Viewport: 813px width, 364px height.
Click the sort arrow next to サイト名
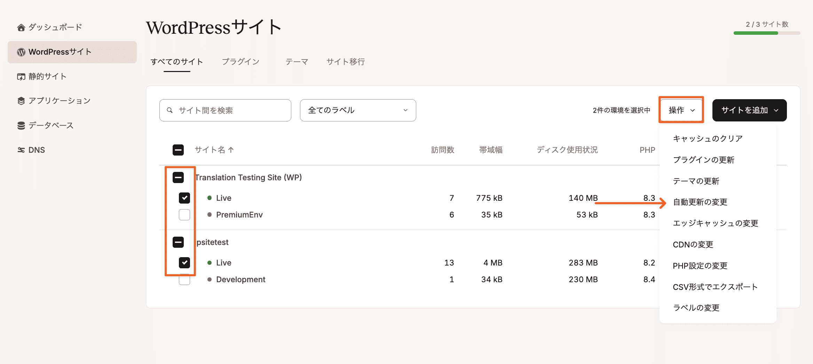pos(231,150)
